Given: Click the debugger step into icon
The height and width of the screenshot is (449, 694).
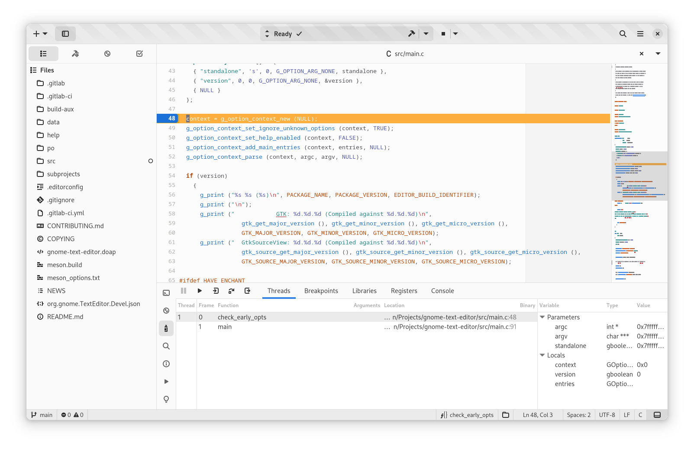Looking at the screenshot, I should point(216,291).
